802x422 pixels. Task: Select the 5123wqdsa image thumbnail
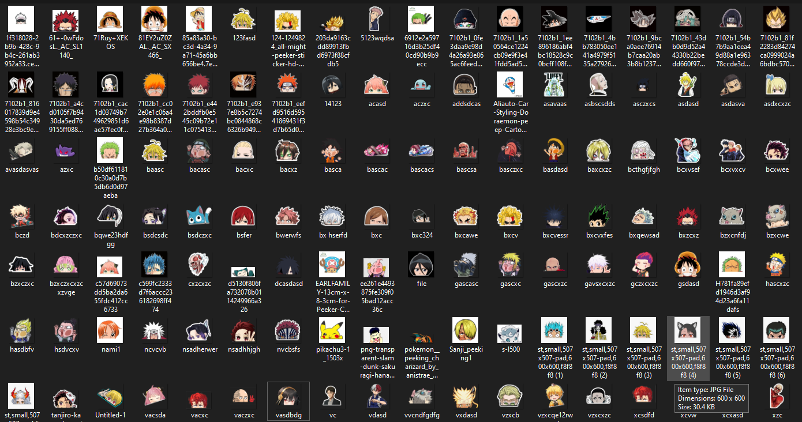(376, 19)
